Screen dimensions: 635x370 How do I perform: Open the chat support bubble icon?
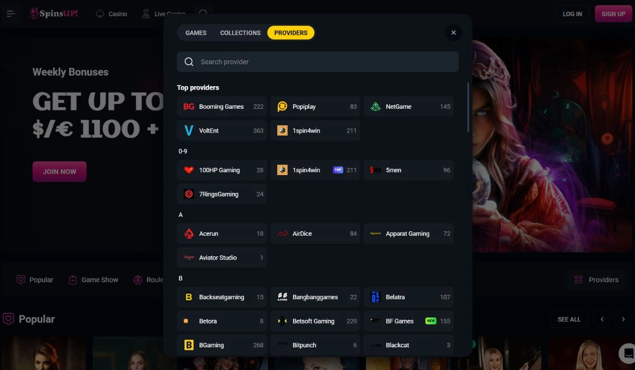627,353
